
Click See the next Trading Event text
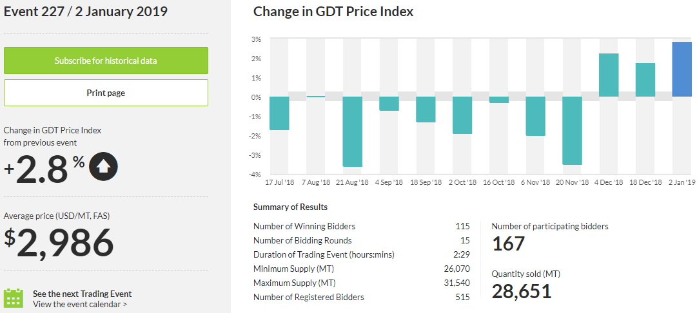click(82, 294)
